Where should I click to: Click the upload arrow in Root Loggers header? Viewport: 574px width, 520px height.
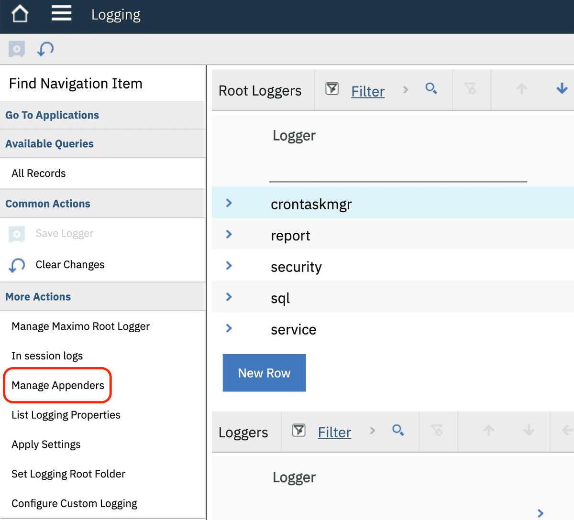pos(521,89)
